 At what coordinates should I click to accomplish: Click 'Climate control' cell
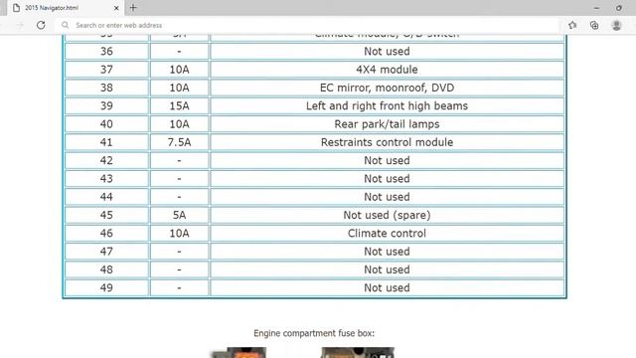387,234
